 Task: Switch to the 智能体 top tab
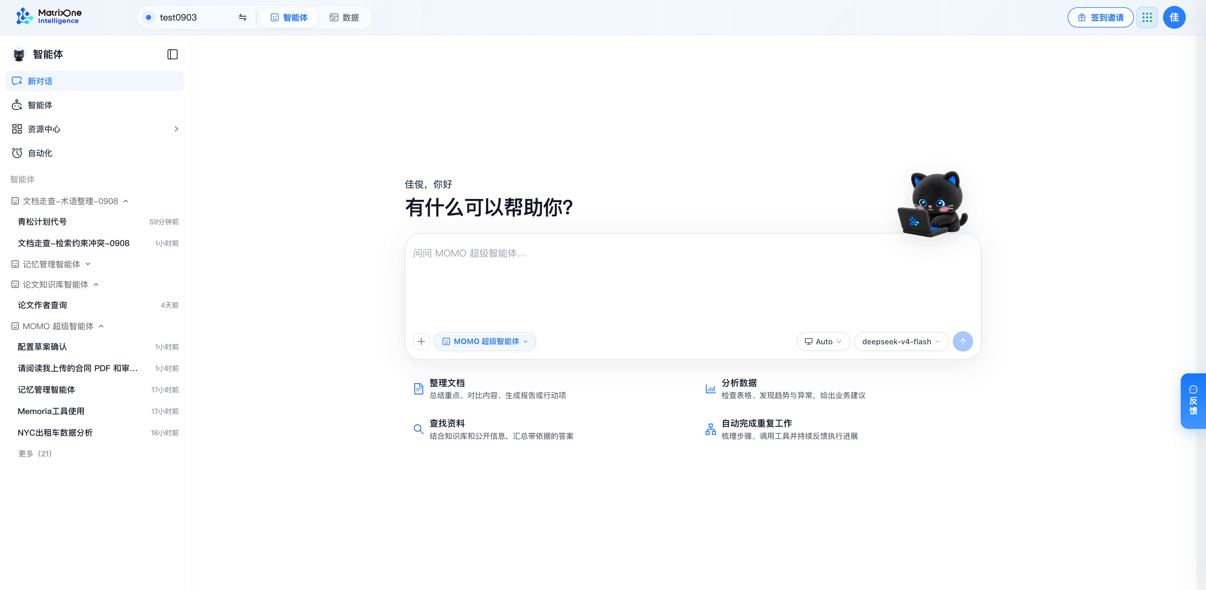[x=289, y=17]
